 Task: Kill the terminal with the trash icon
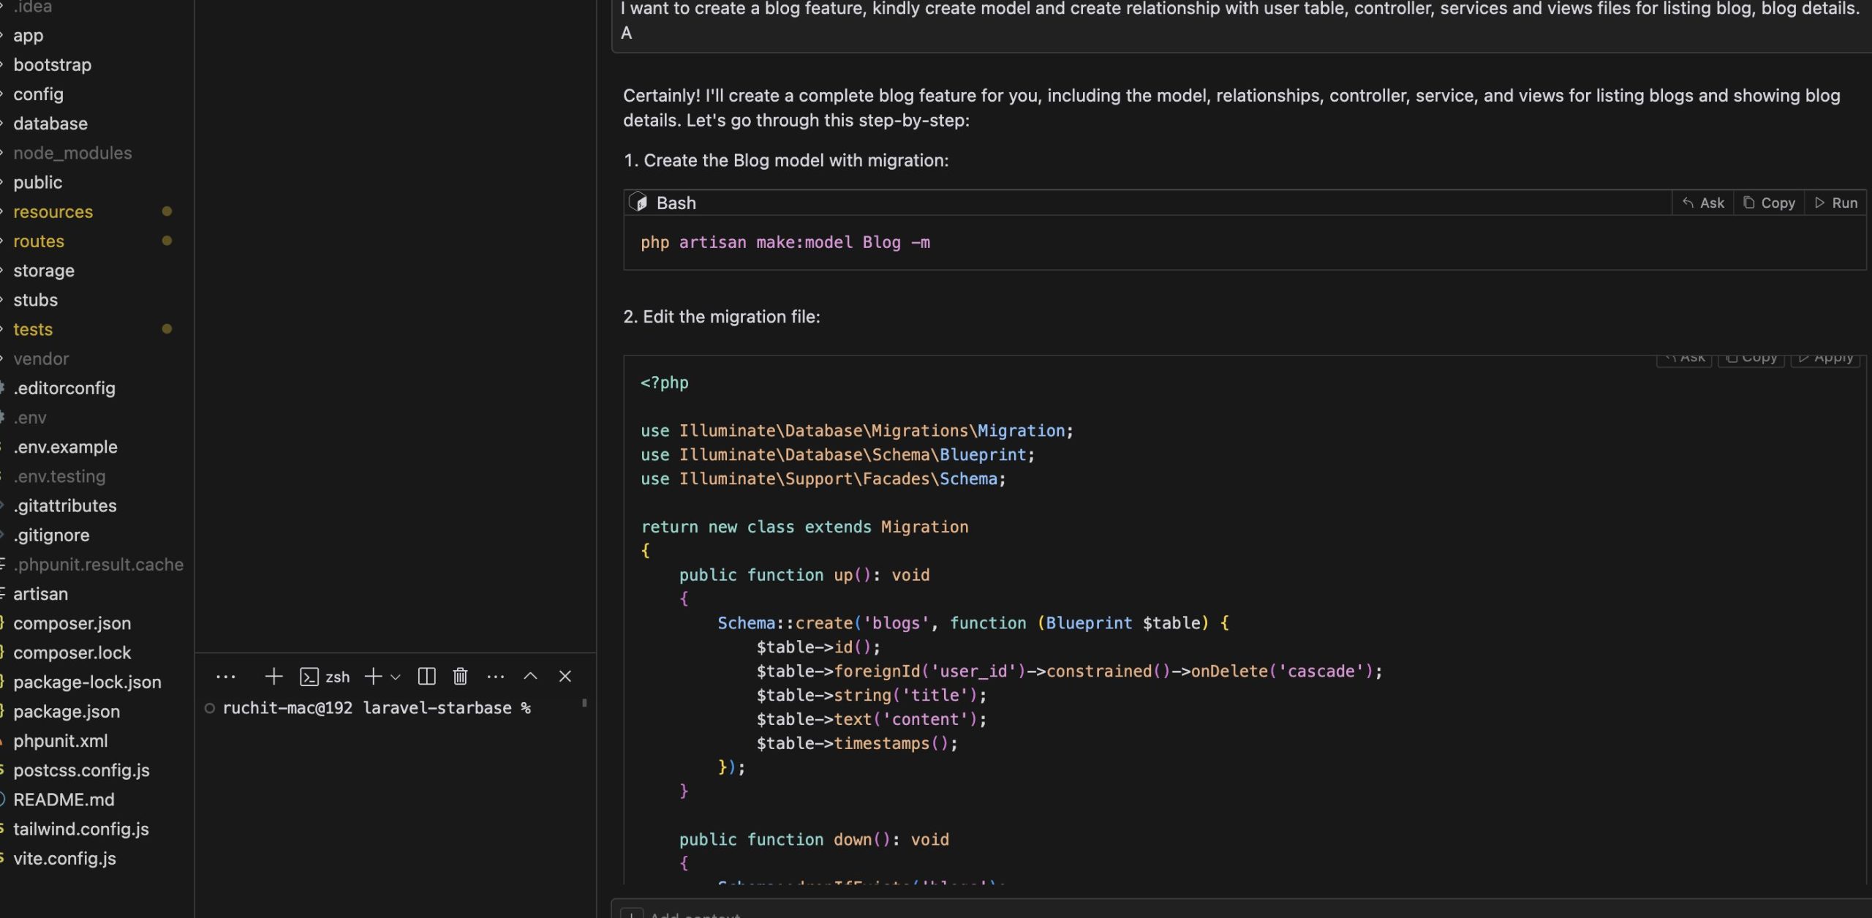(460, 676)
